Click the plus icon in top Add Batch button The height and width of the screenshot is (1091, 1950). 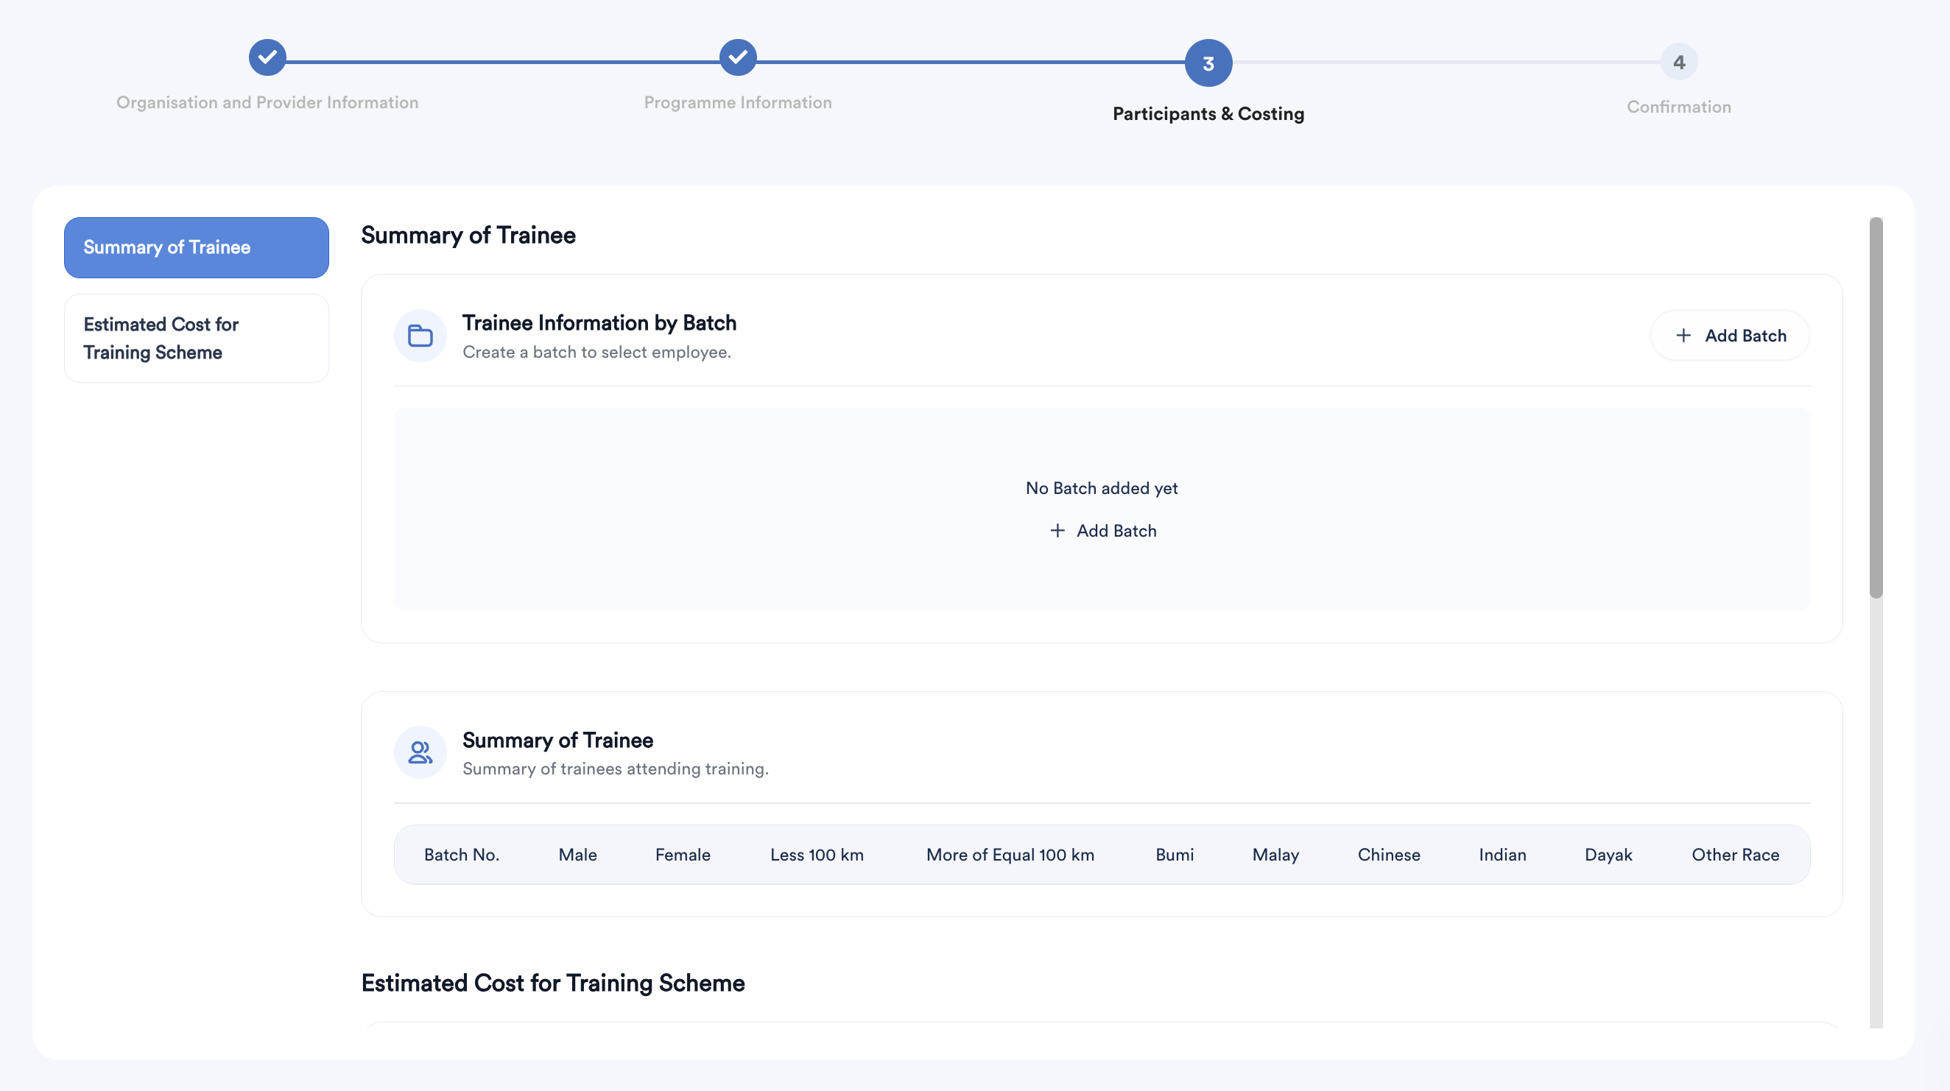pos(1683,335)
